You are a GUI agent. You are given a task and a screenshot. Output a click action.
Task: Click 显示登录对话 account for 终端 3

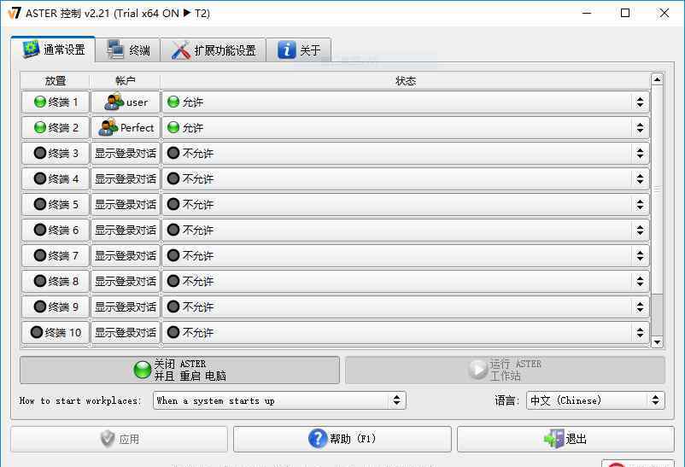[126, 154]
